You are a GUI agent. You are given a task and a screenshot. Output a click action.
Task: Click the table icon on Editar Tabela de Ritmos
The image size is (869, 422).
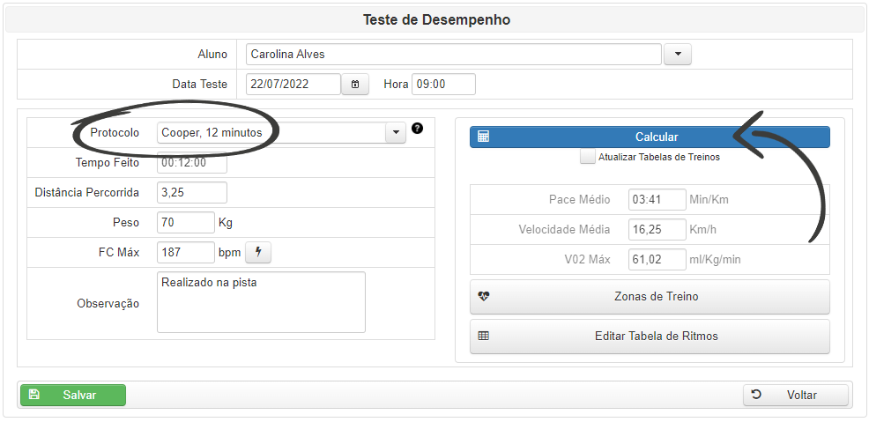click(483, 337)
